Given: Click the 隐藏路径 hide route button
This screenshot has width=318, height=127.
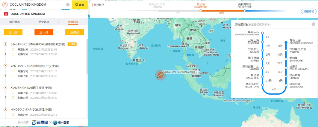Looking at the screenshot, I should (x=308, y=11).
